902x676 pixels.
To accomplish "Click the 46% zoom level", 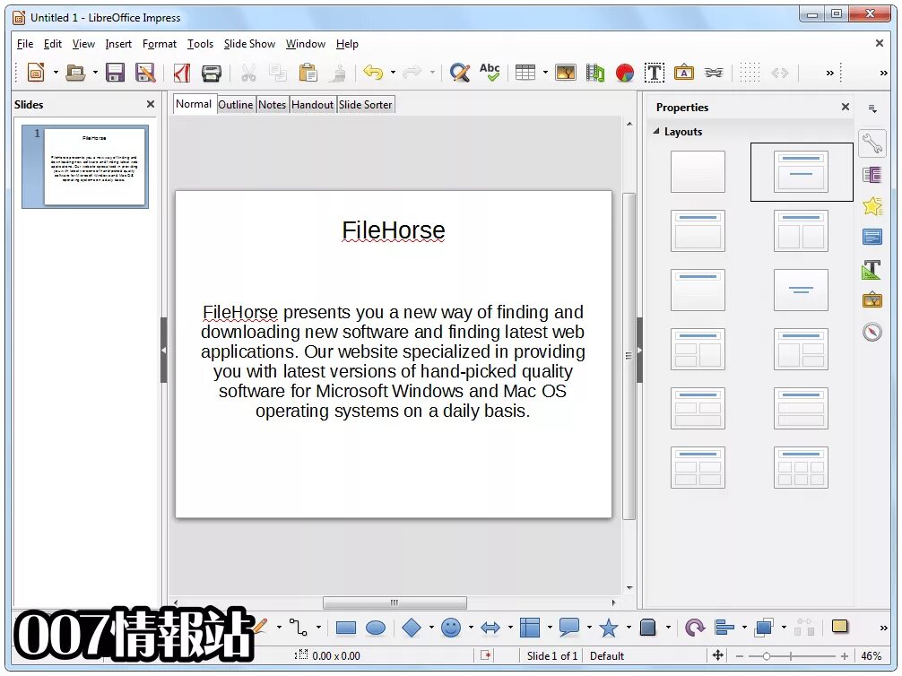I will (871, 656).
